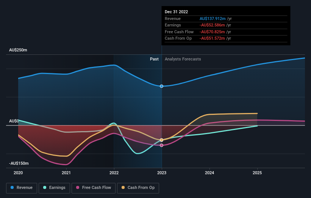Click the Earnings row label in tooltip
Image resolution: width=311 pixels, height=198 pixels.
pos(173,25)
